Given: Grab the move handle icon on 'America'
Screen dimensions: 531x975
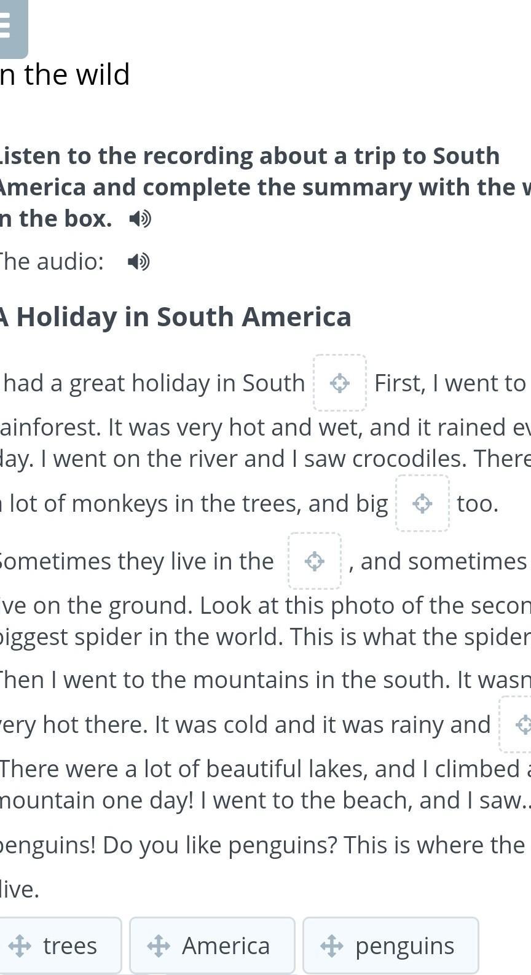Looking at the screenshot, I should pos(159,946).
